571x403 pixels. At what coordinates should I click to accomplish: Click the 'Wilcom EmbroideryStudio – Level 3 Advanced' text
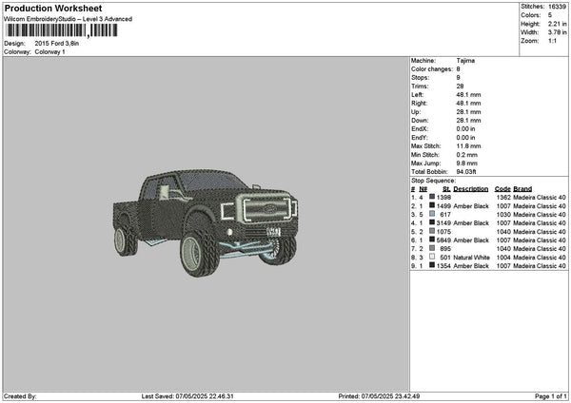click(x=68, y=19)
